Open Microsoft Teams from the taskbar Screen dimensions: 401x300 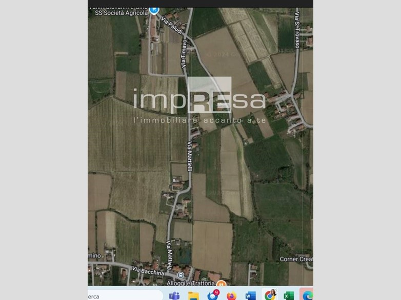(x=174, y=296)
